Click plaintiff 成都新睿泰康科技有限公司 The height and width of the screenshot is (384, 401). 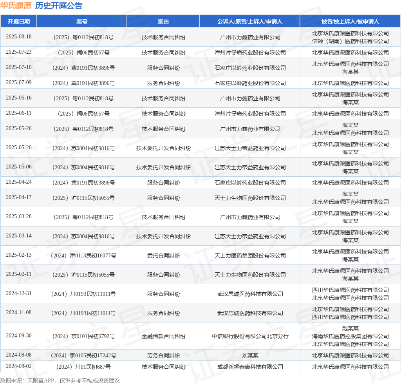click(250, 367)
